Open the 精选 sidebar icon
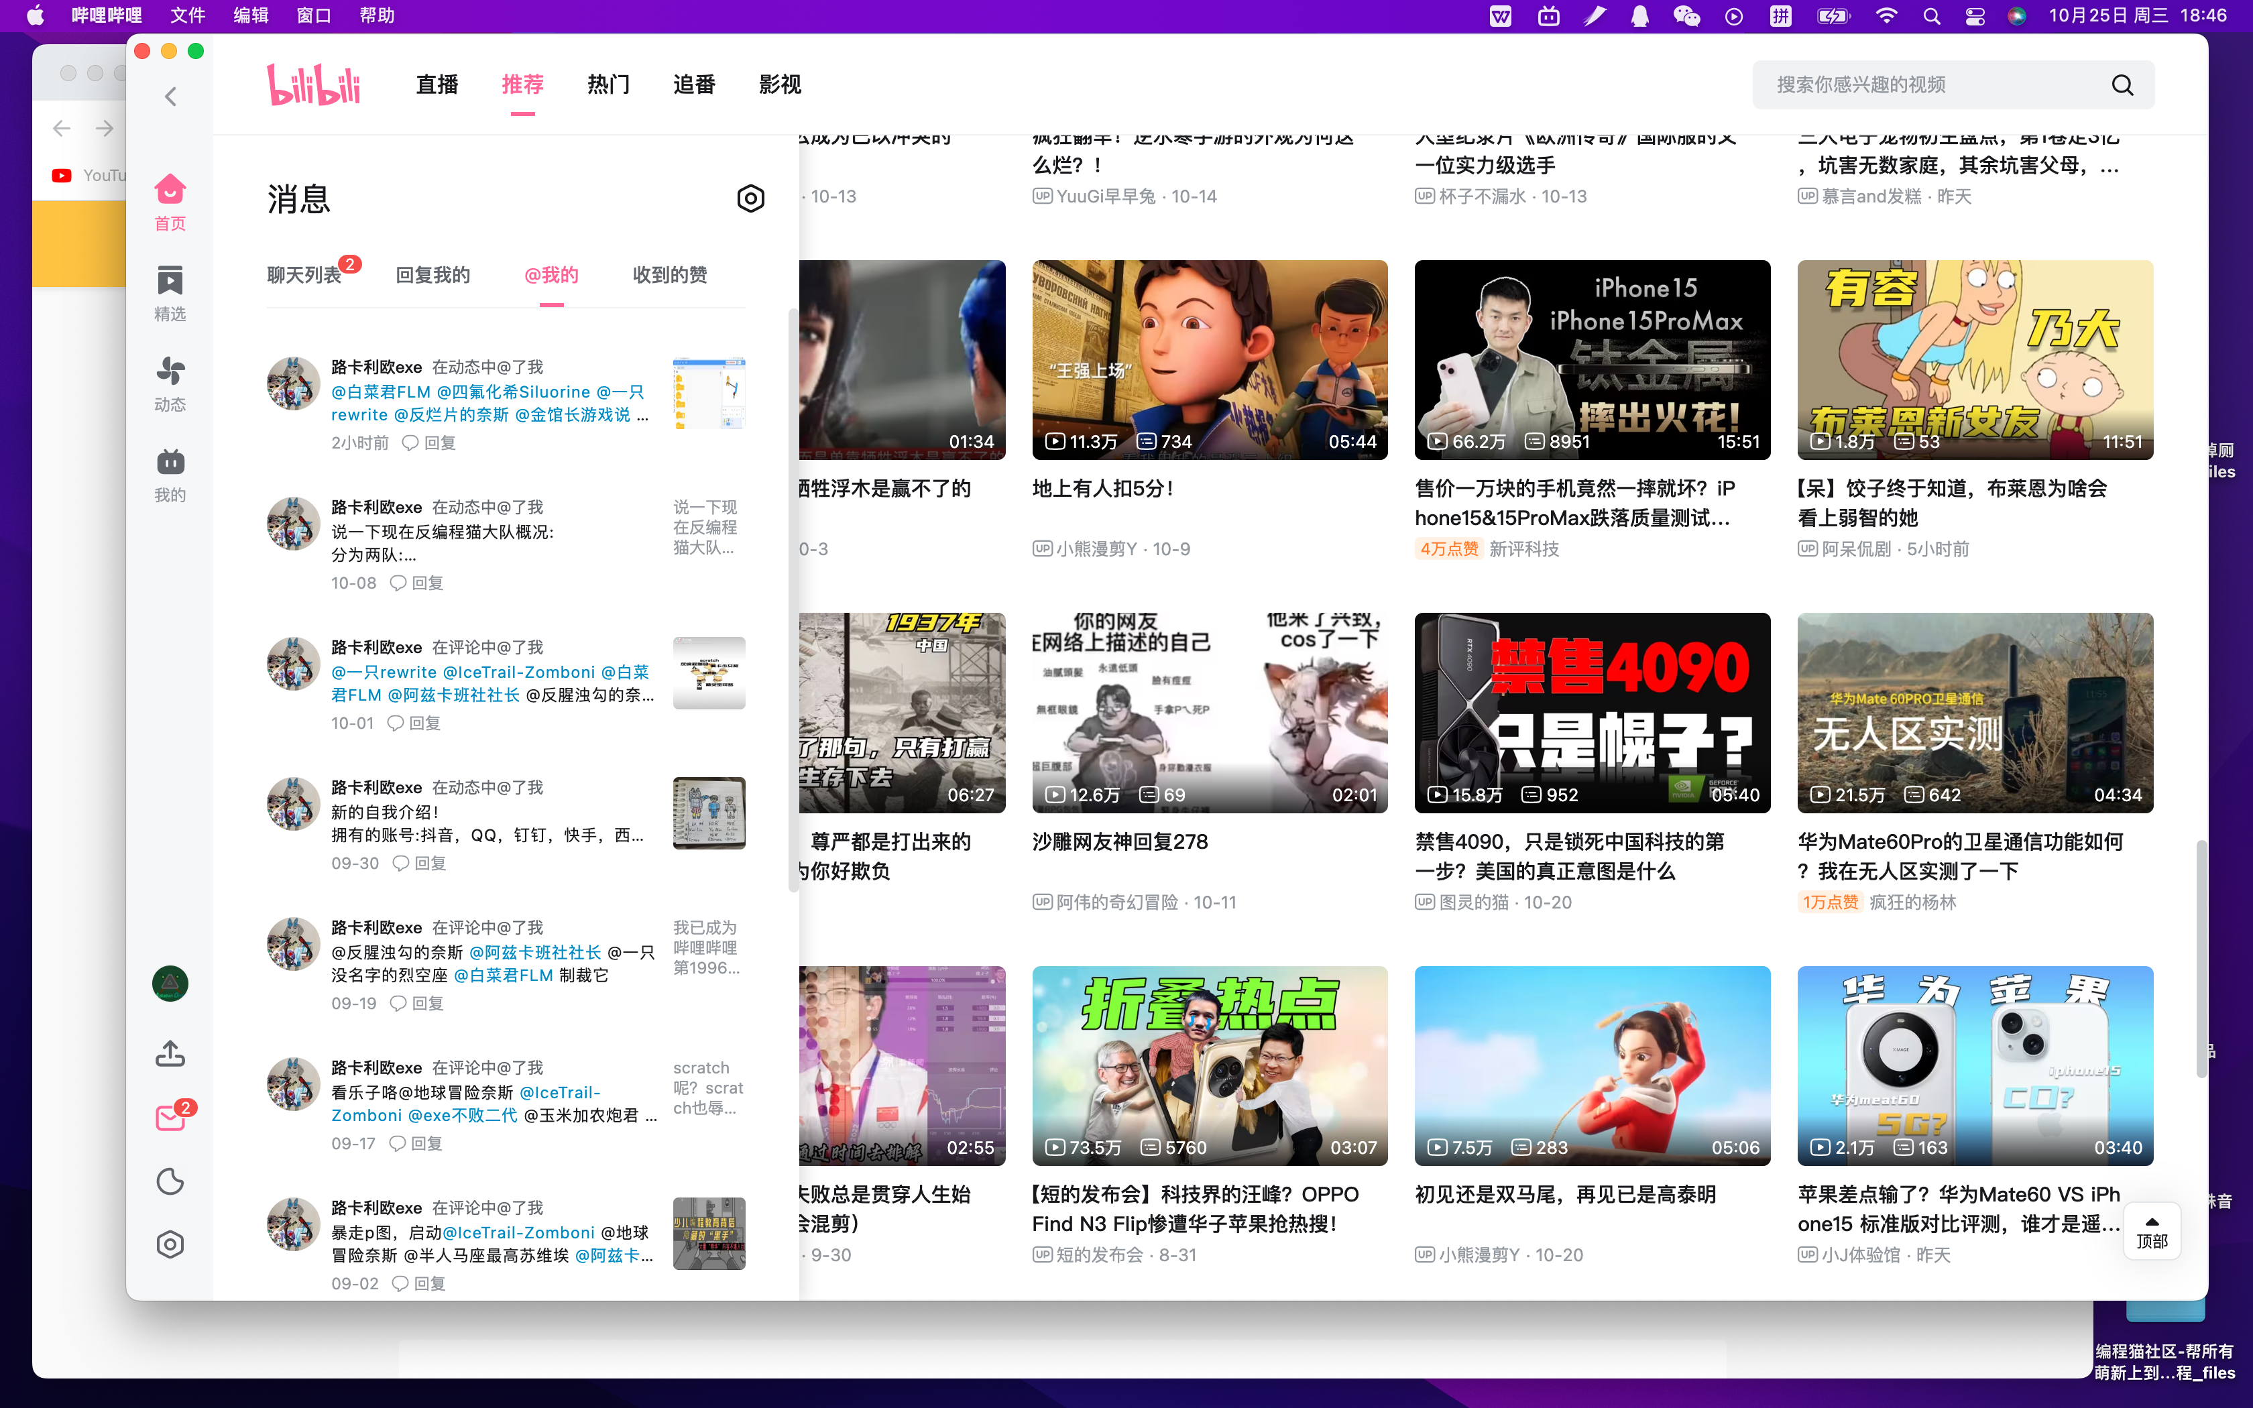Screen dimensions: 2253x1408 click(170, 294)
